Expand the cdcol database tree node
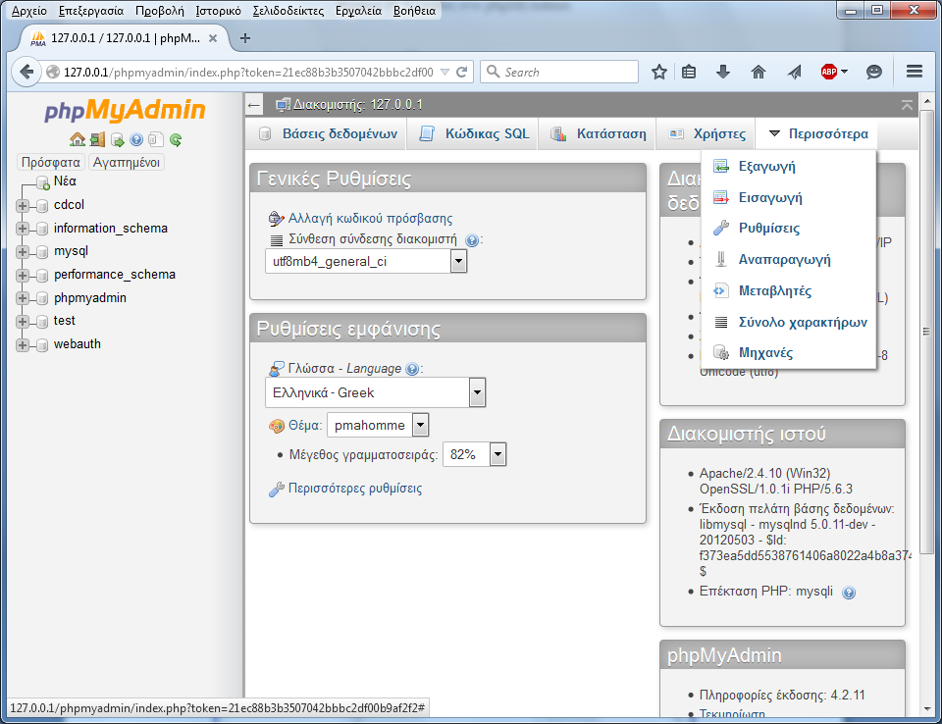 pos(23,205)
